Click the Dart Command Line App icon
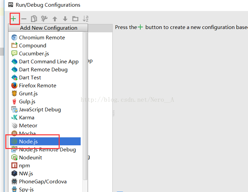Screen dimensions: 248x192 [14, 61]
